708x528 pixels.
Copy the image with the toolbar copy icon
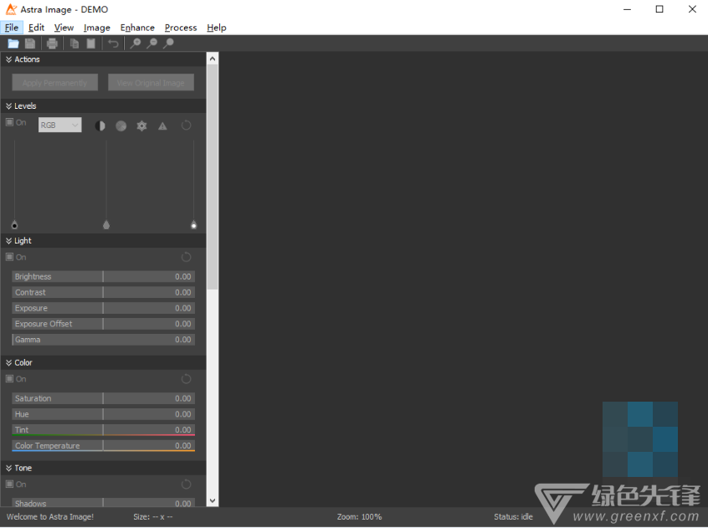74,44
